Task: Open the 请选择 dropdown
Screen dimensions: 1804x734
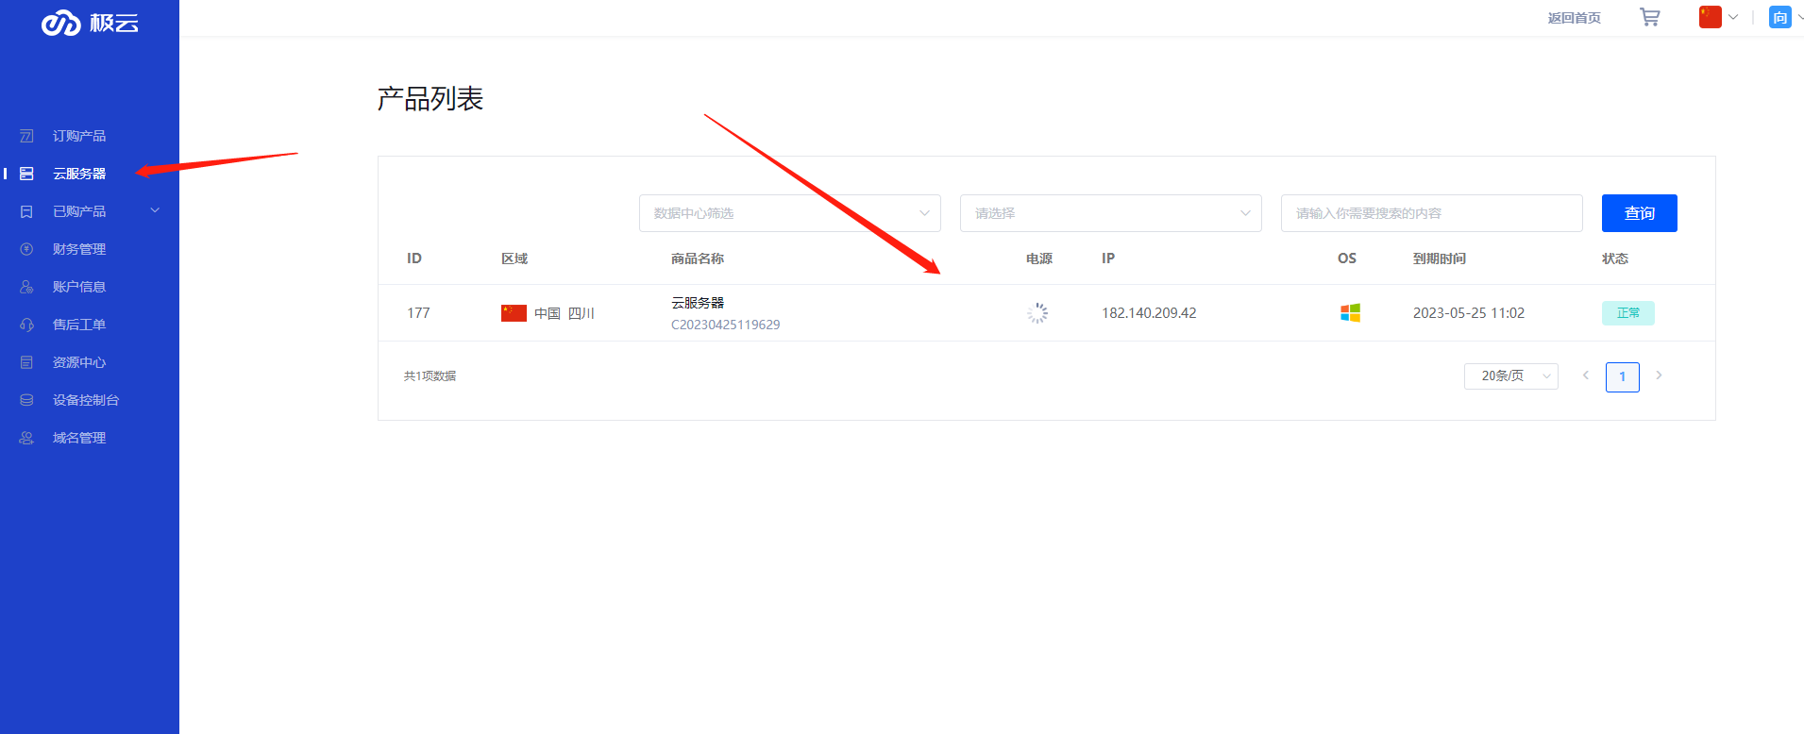Action: click(x=1110, y=213)
